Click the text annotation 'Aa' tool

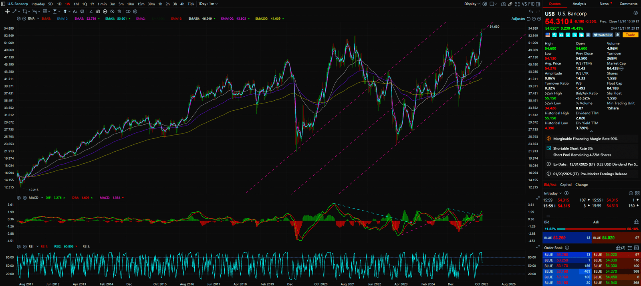[x=75, y=12]
